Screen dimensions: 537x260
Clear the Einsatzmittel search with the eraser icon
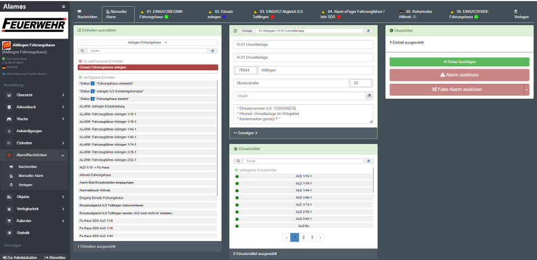click(368, 161)
